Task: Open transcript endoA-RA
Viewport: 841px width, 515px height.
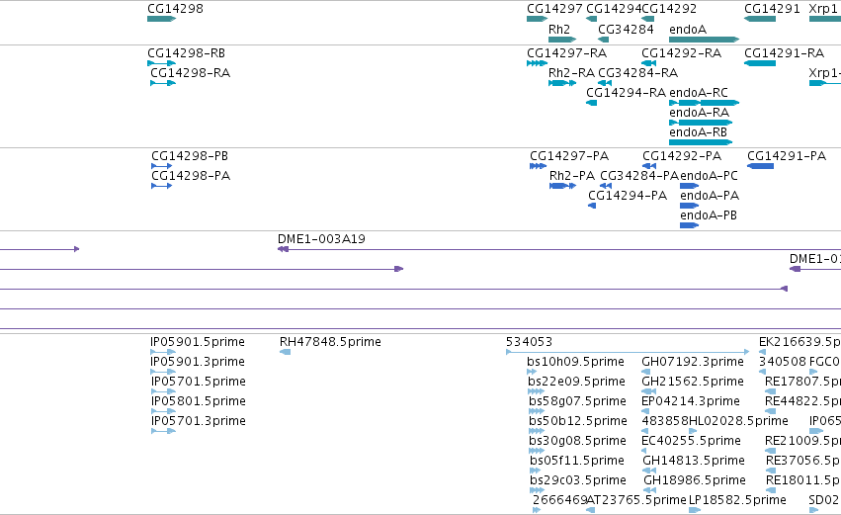Action: (699, 113)
